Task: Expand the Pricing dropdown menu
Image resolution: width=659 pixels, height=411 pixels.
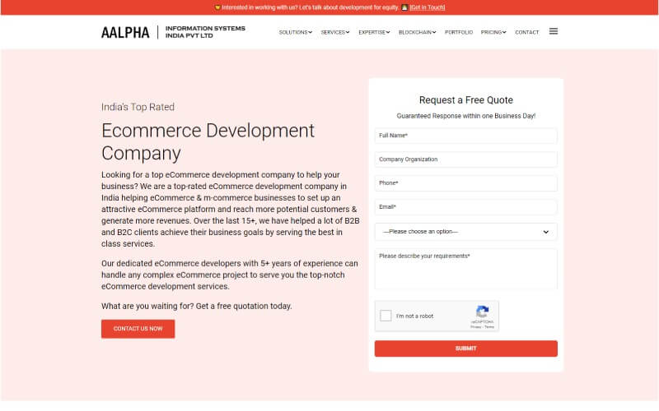Action: coord(493,32)
